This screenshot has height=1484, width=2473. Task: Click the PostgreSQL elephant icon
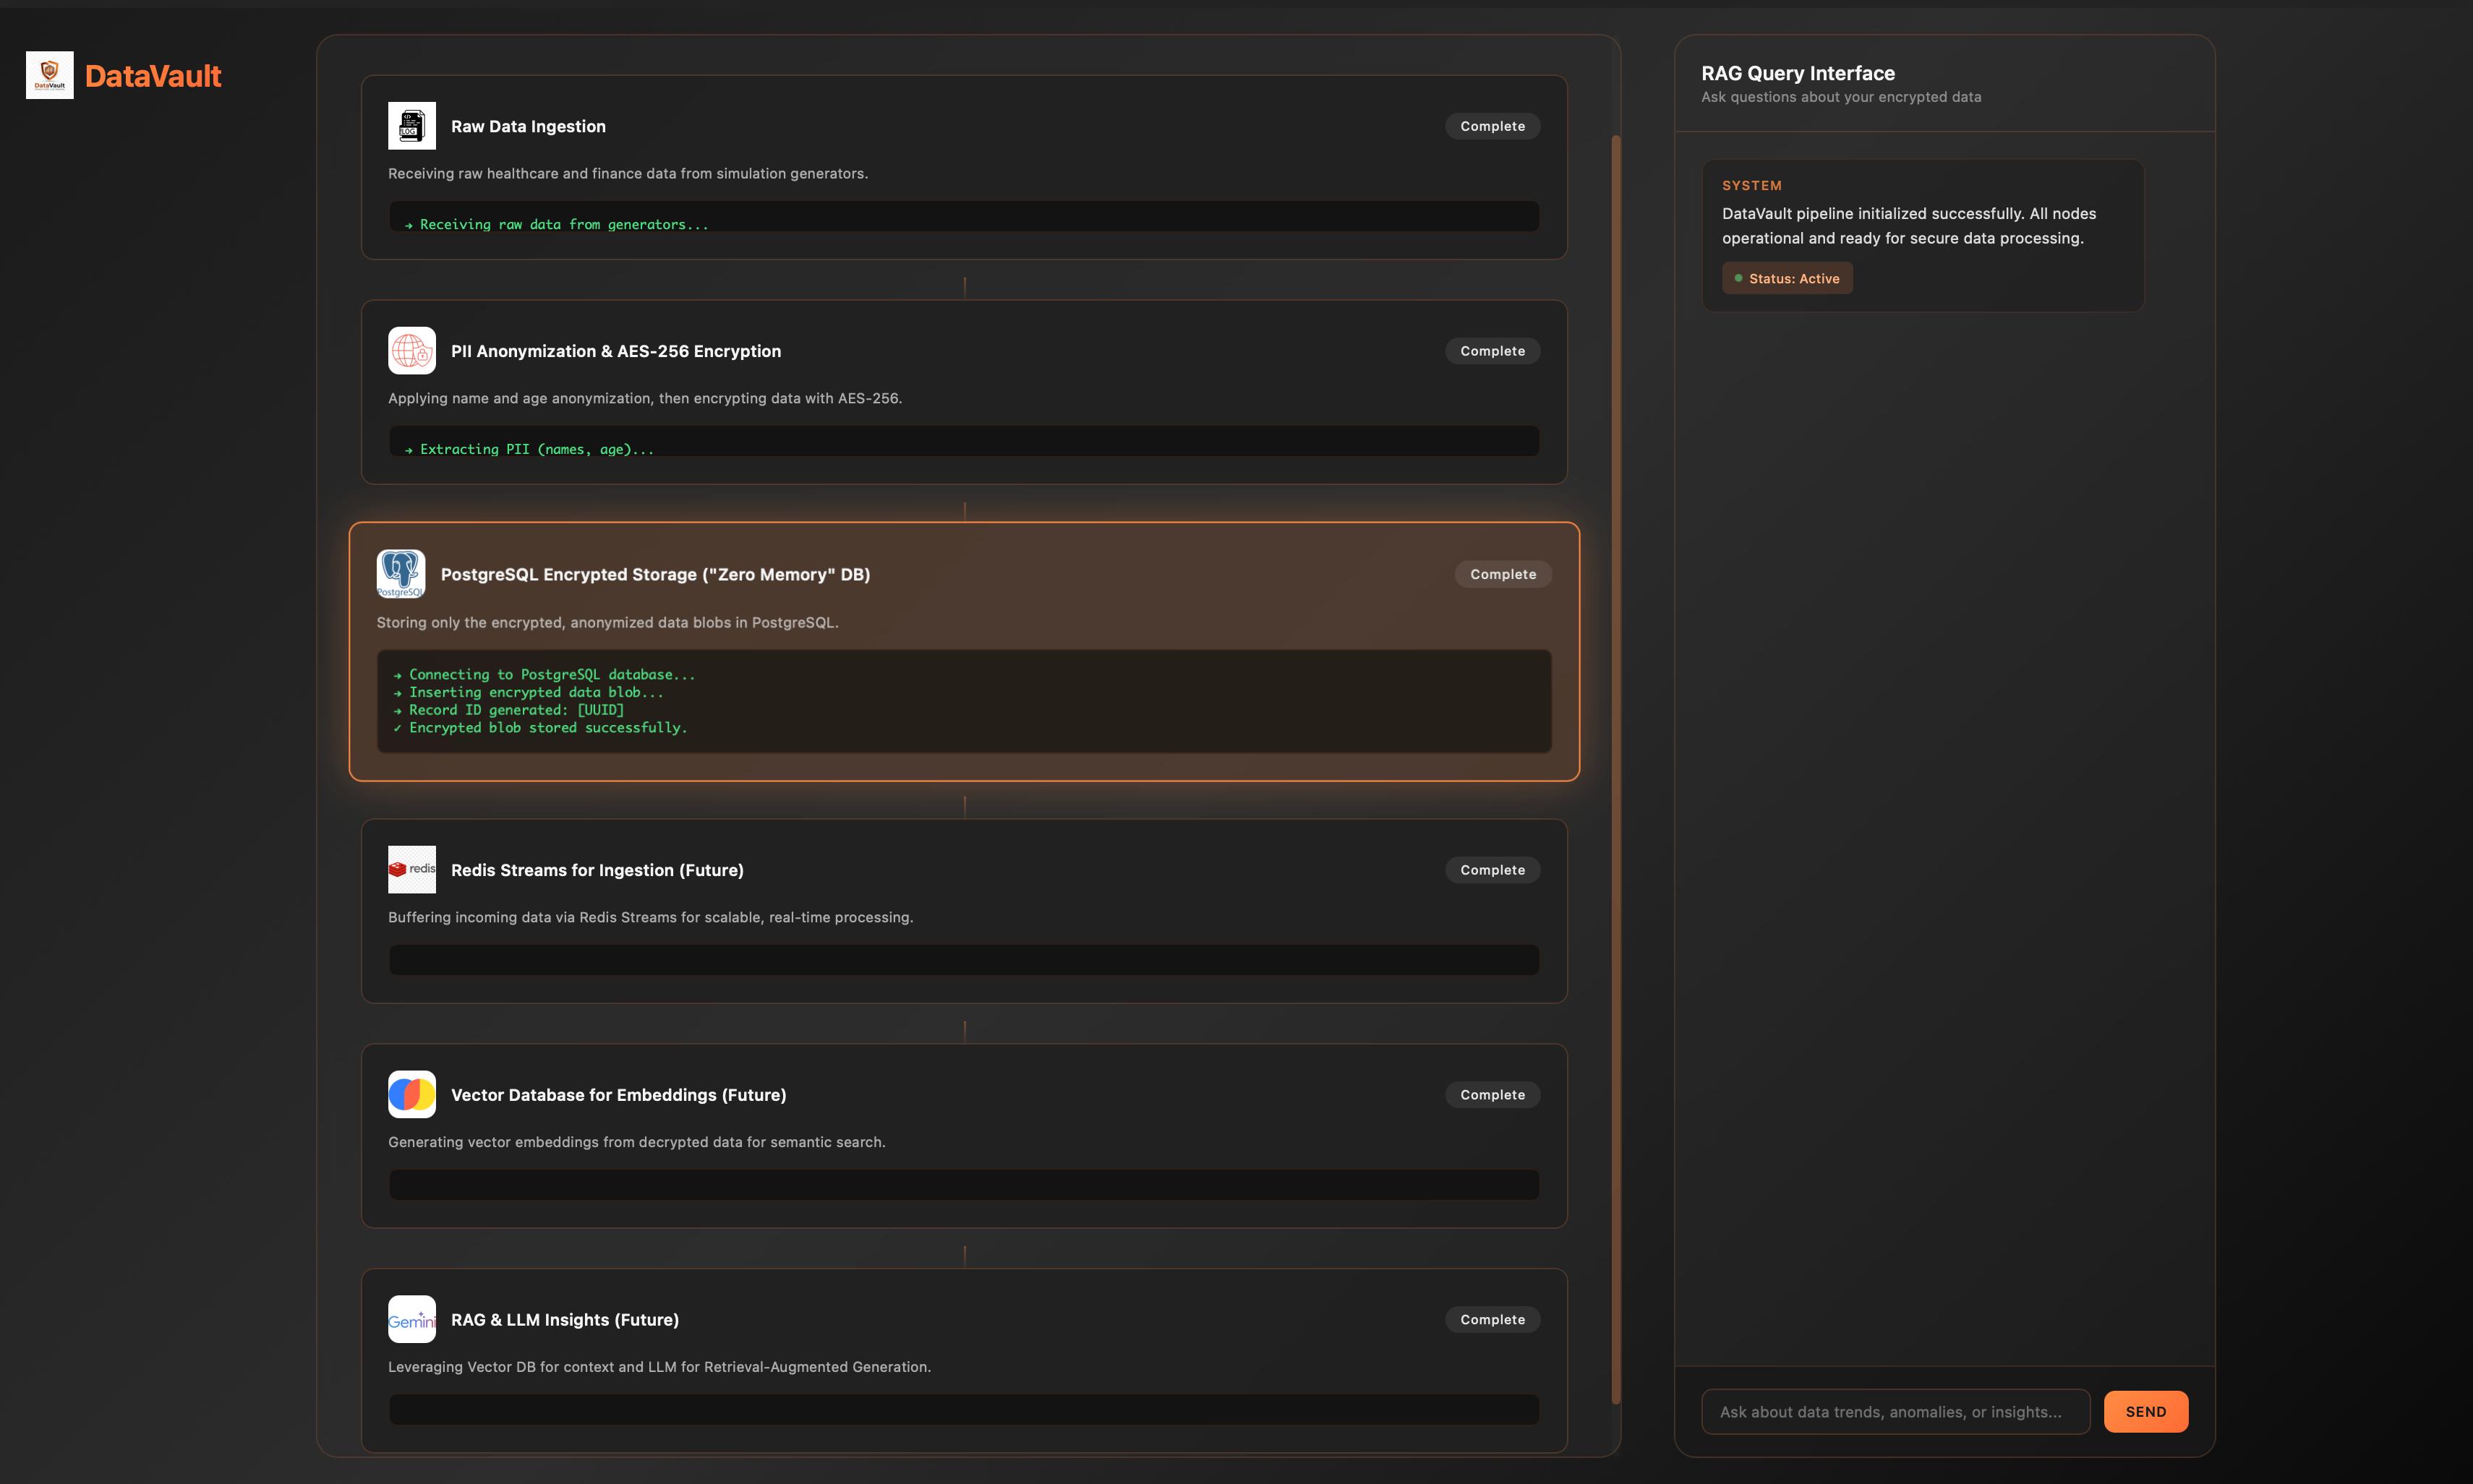(400, 574)
